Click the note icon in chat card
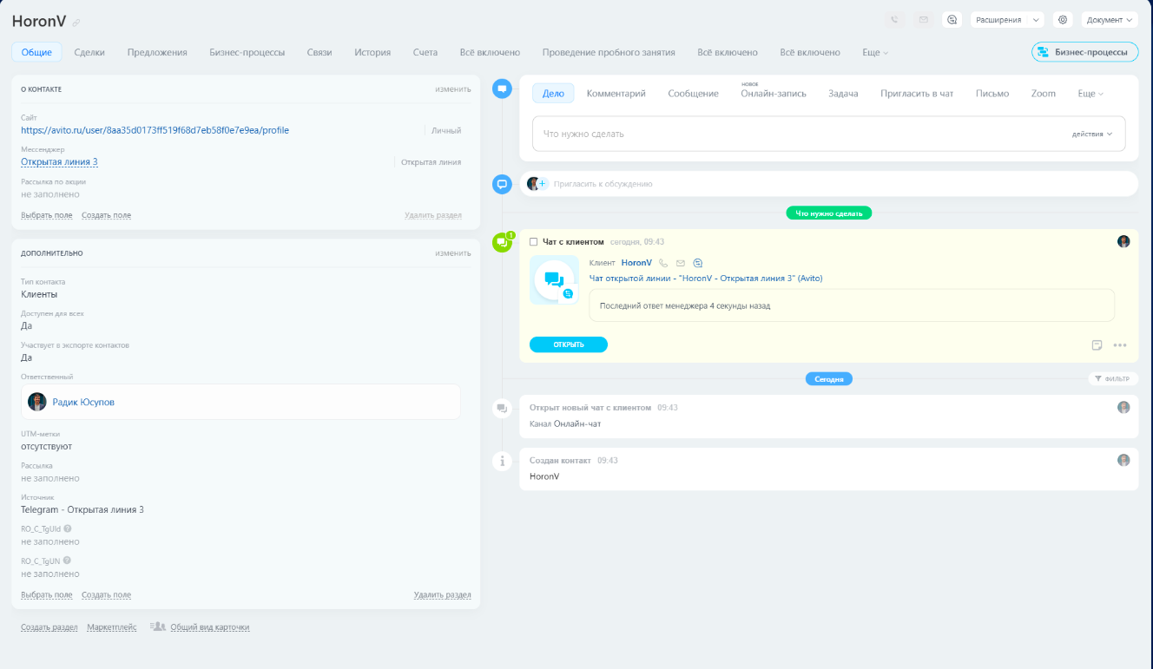1153x669 pixels. [1097, 345]
